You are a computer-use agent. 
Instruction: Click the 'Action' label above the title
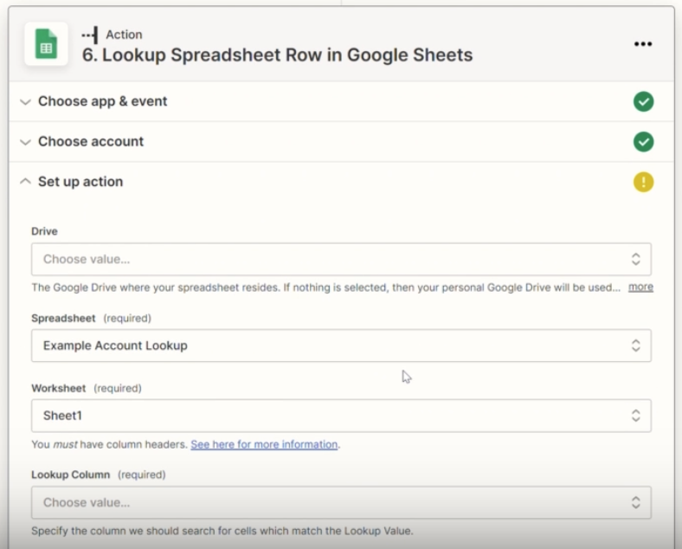click(x=124, y=35)
